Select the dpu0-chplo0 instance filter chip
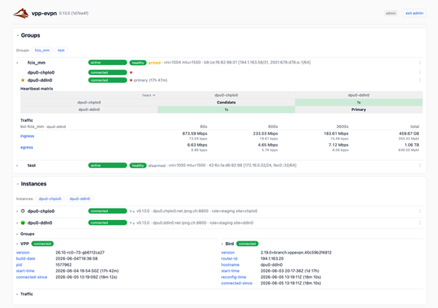The width and height of the screenshot is (438, 308). pos(50,198)
